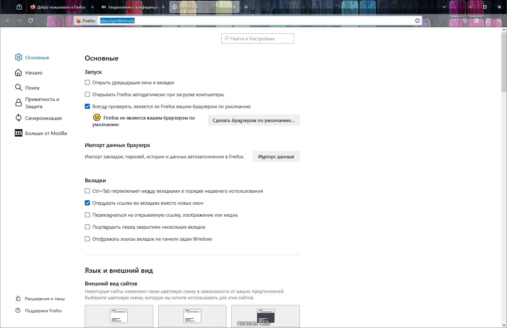Click the Поиск magnifier icon in sidebar
The height and width of the screenshot is (328, 507).
(x=19, y=87)
